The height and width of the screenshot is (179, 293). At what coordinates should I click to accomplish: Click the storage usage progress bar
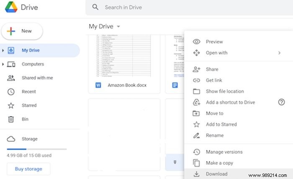tap(37, 149)
